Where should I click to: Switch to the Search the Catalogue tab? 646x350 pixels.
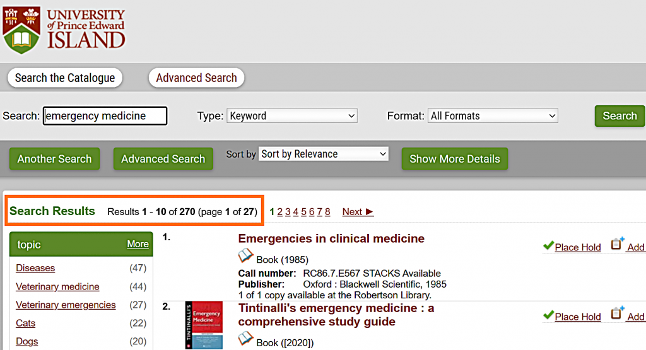(x=65, y=78)
